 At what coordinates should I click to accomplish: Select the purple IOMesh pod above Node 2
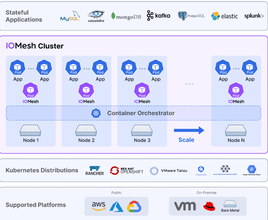pyautogui.click(x=86, y=90)
